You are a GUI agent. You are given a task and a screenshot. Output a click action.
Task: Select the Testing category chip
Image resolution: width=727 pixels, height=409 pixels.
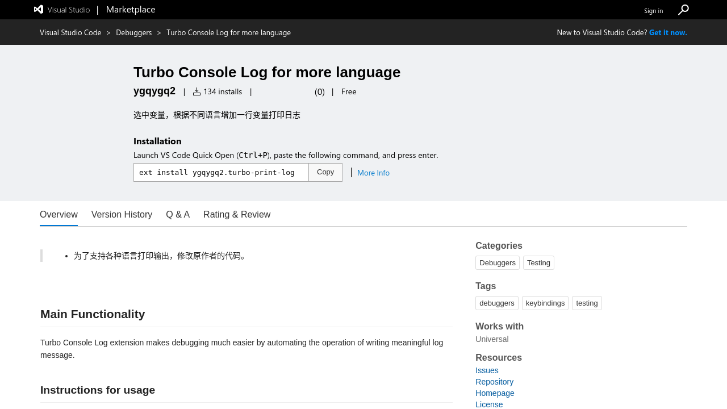[x=538, y=262]
